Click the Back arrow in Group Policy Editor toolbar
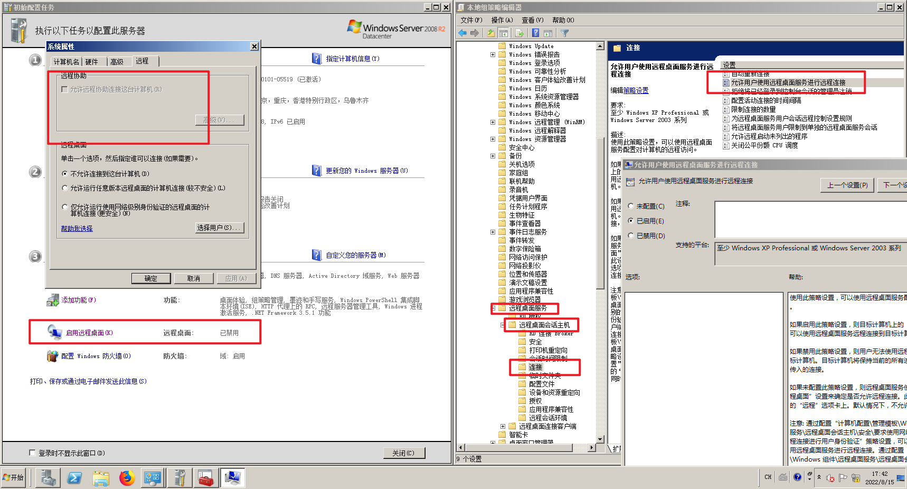 pyautogui.click(x=462, y=33)
